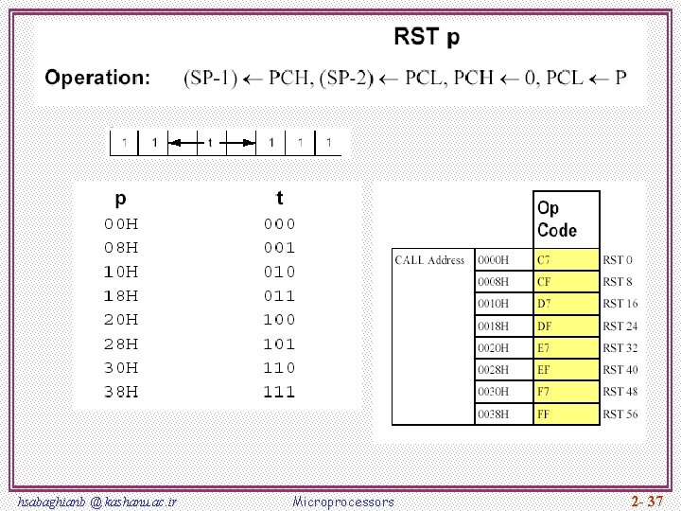Click the footer email address
This screenshot has height=511, width=681.
click(x=97, y=502)
